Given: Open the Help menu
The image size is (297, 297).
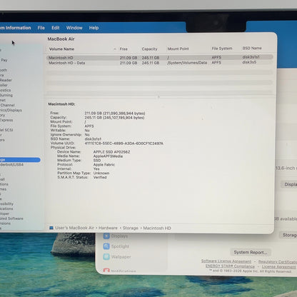Looking at the screenshot, I should [94, 28].
